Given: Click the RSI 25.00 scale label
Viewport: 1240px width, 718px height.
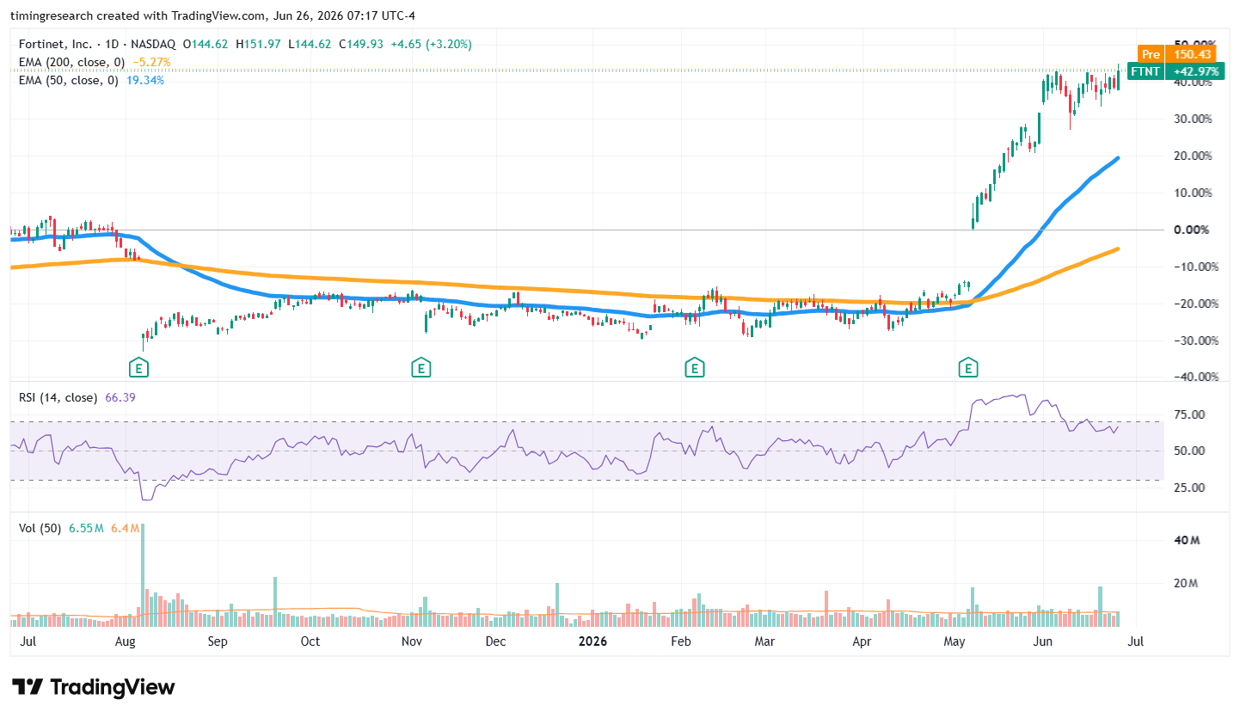Looking at the screenshot, I should [1191, 488].
